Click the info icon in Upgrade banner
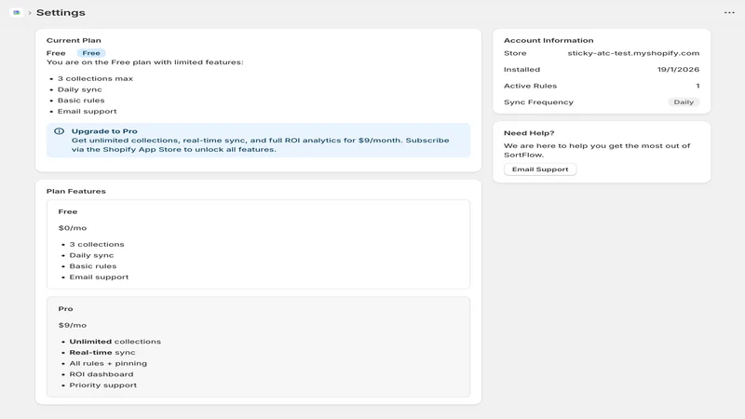 (59, 131)
